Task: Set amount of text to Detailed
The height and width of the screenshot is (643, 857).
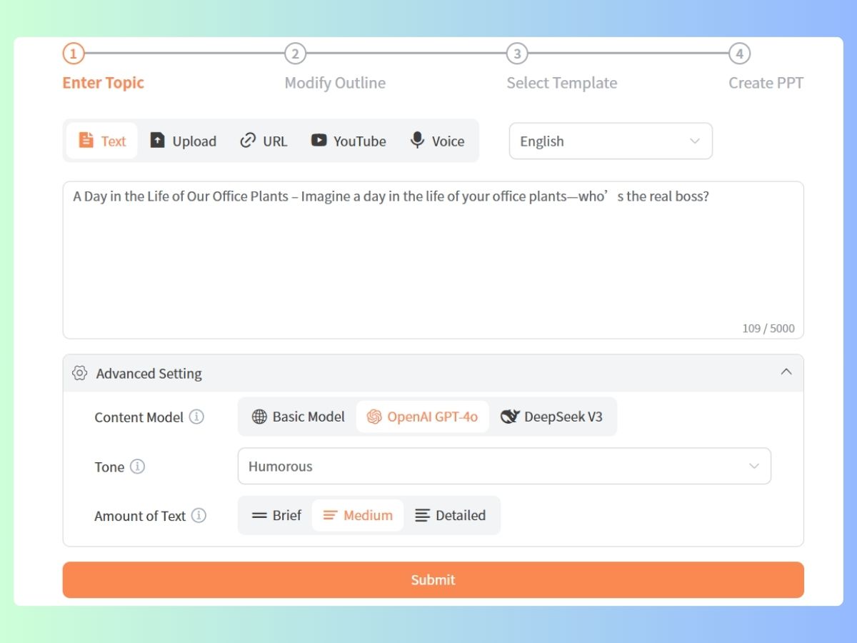Action: [451, 515]
